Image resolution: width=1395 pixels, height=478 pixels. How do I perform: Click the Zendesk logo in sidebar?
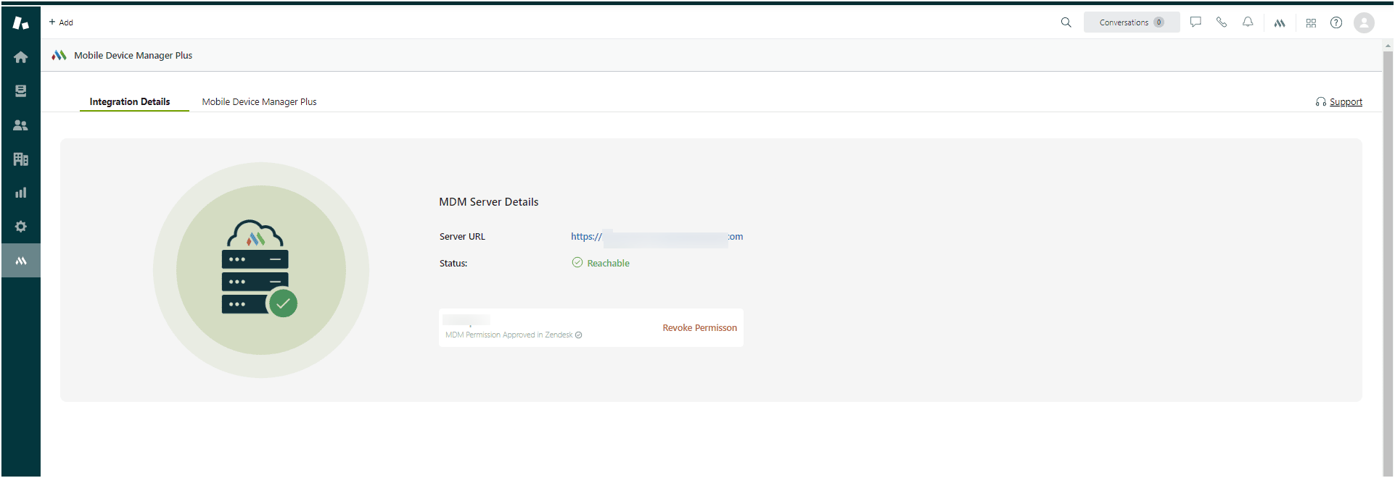click(x=21, y=23)
